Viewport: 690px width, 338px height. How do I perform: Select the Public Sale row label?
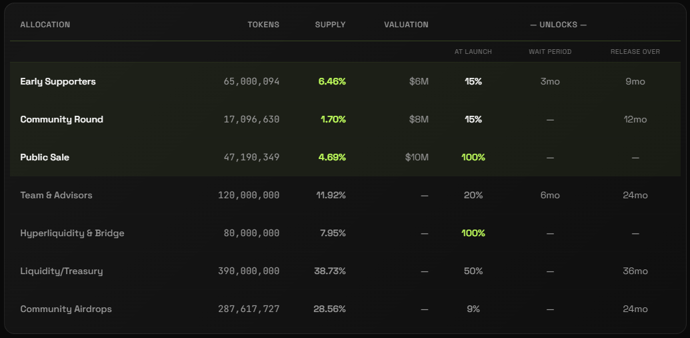[45, 158]
